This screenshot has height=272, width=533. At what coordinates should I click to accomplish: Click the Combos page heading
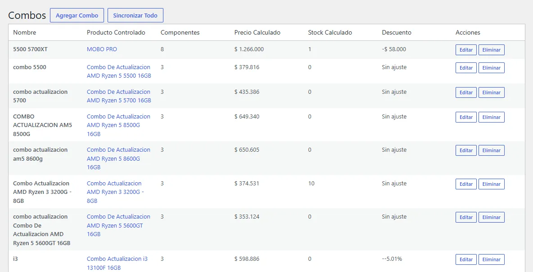point(27,16)
